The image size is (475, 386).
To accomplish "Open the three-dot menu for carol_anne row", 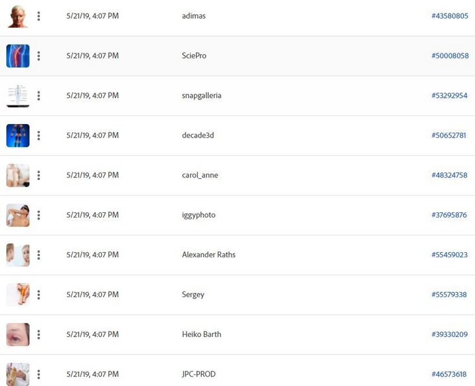I will [39, 176].
